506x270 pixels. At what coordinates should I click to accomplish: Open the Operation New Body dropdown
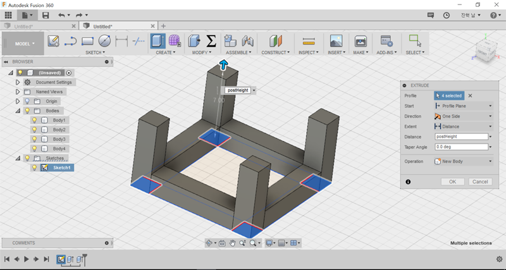[x=464, y=161]
